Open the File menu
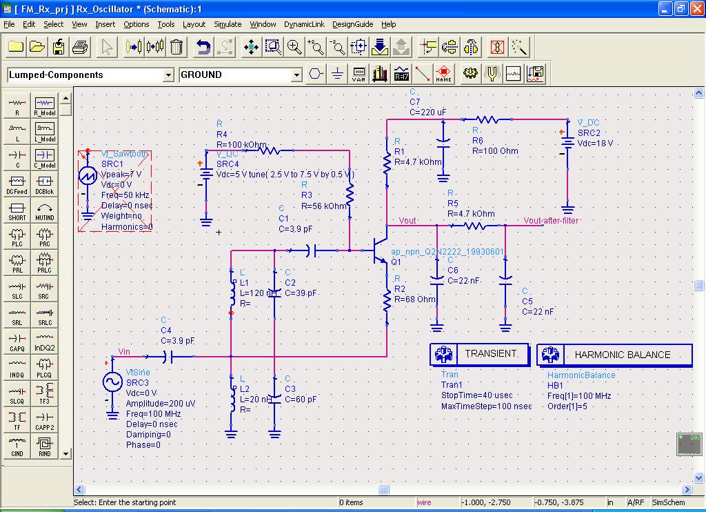 pyautogui.click(x=9, y=24)
